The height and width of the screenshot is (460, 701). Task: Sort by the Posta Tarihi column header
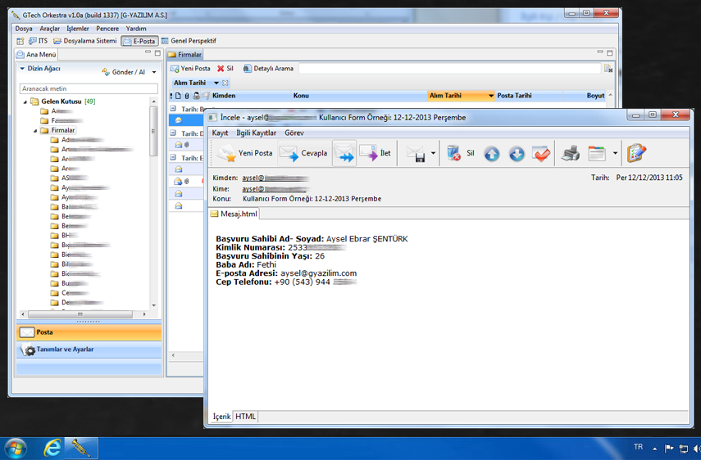click(x=529, y=96)
